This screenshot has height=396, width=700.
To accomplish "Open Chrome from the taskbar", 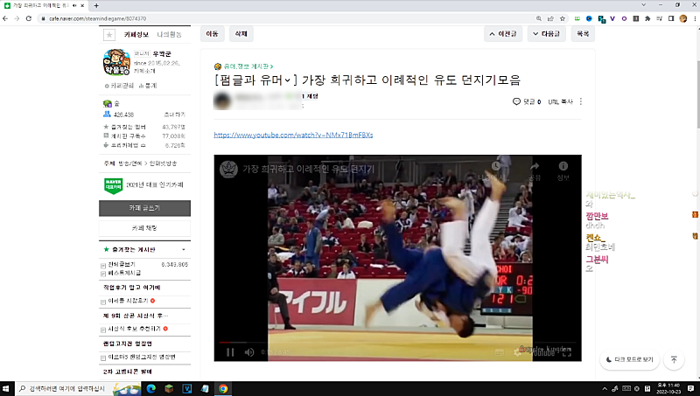I will (x=223, y=388).
